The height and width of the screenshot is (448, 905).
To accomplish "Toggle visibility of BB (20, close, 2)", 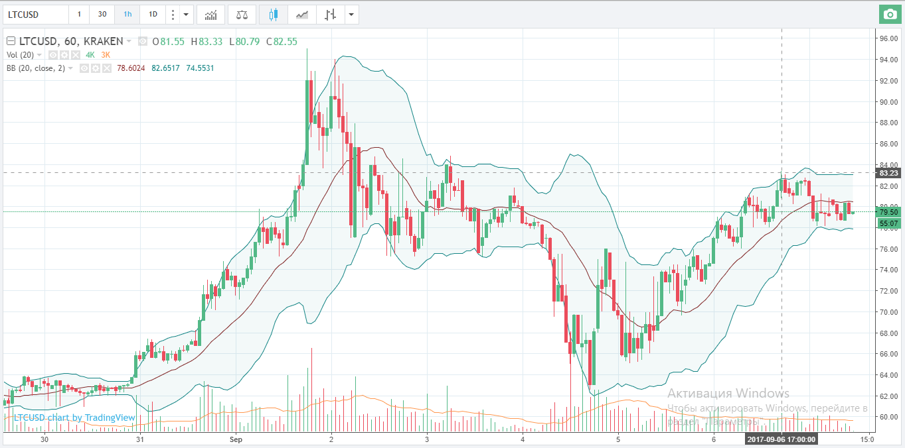I will (84, 68).
